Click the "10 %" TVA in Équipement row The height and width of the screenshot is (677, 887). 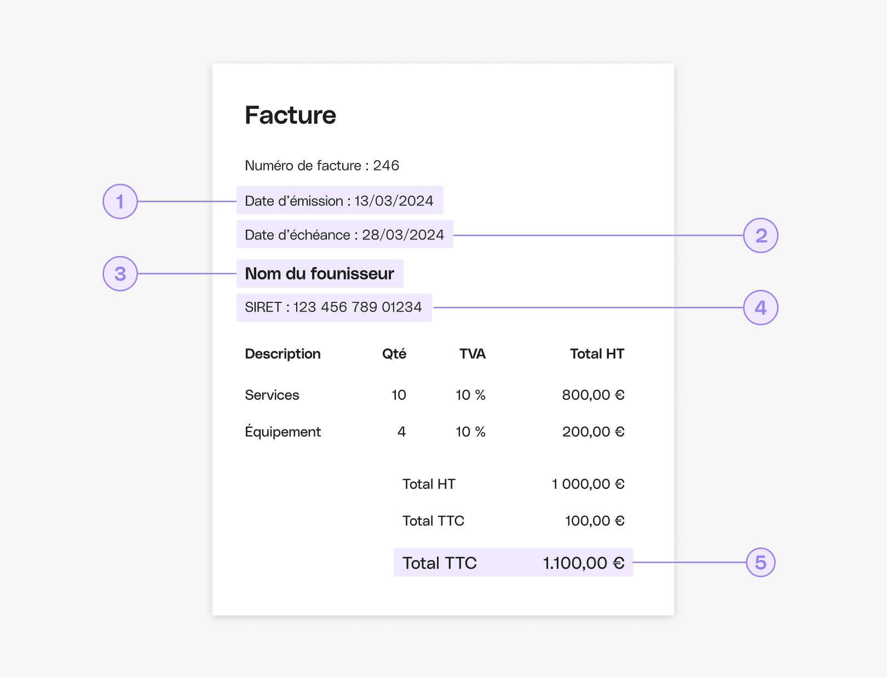pyautogui.click(x=470, y=431)
